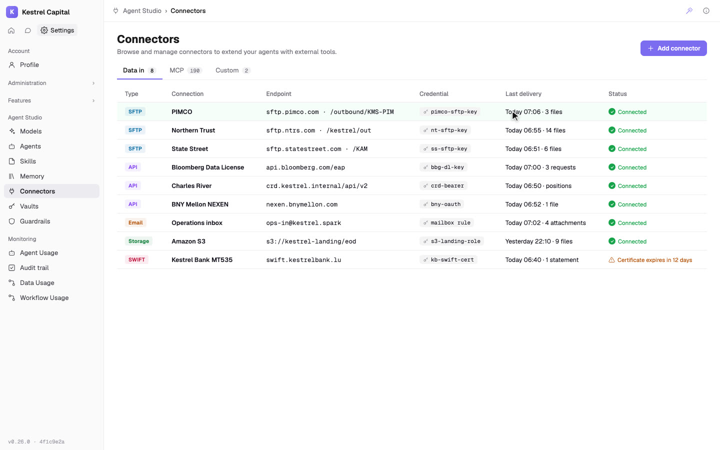Click the Data Usage icon
This screenshot has width=720, height=450.
(x=12, y=283)
